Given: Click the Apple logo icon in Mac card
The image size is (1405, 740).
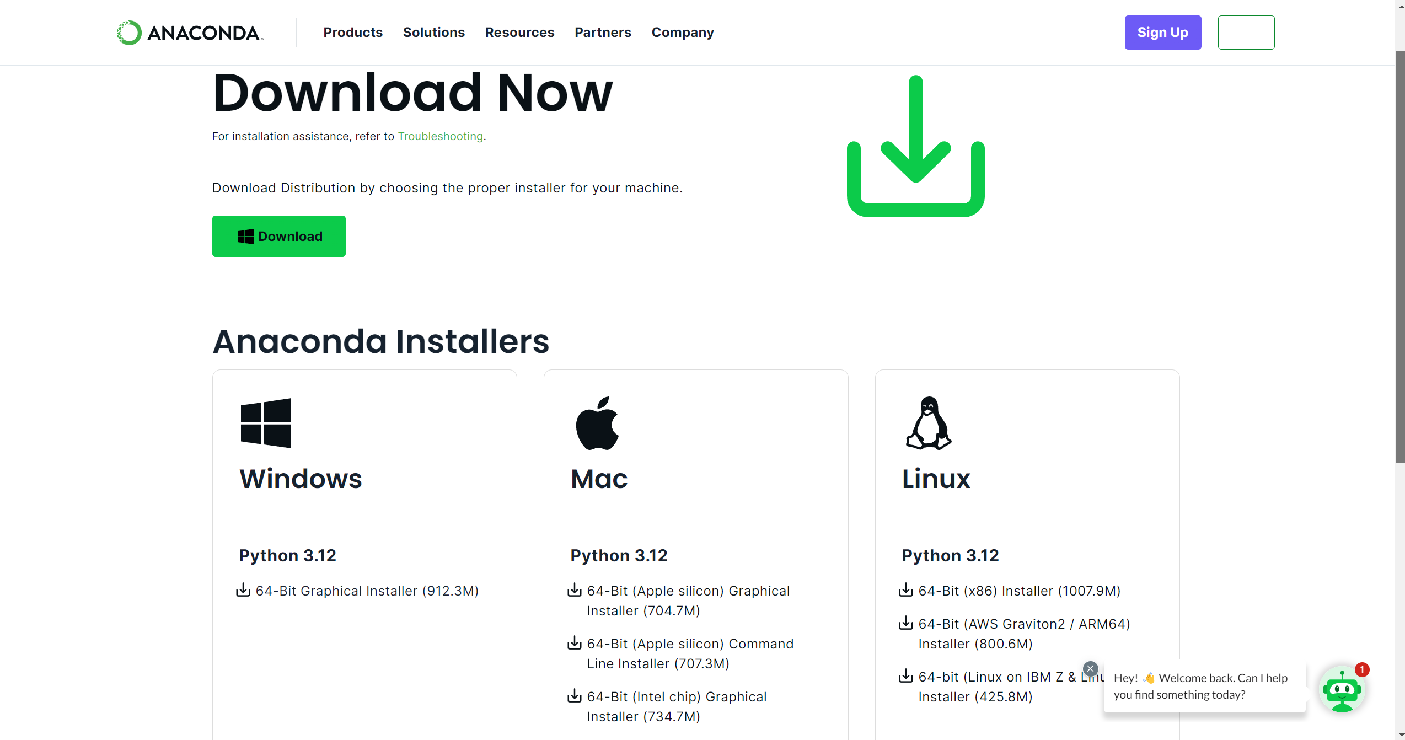Looking at the screenshot, I should (597, 423).
